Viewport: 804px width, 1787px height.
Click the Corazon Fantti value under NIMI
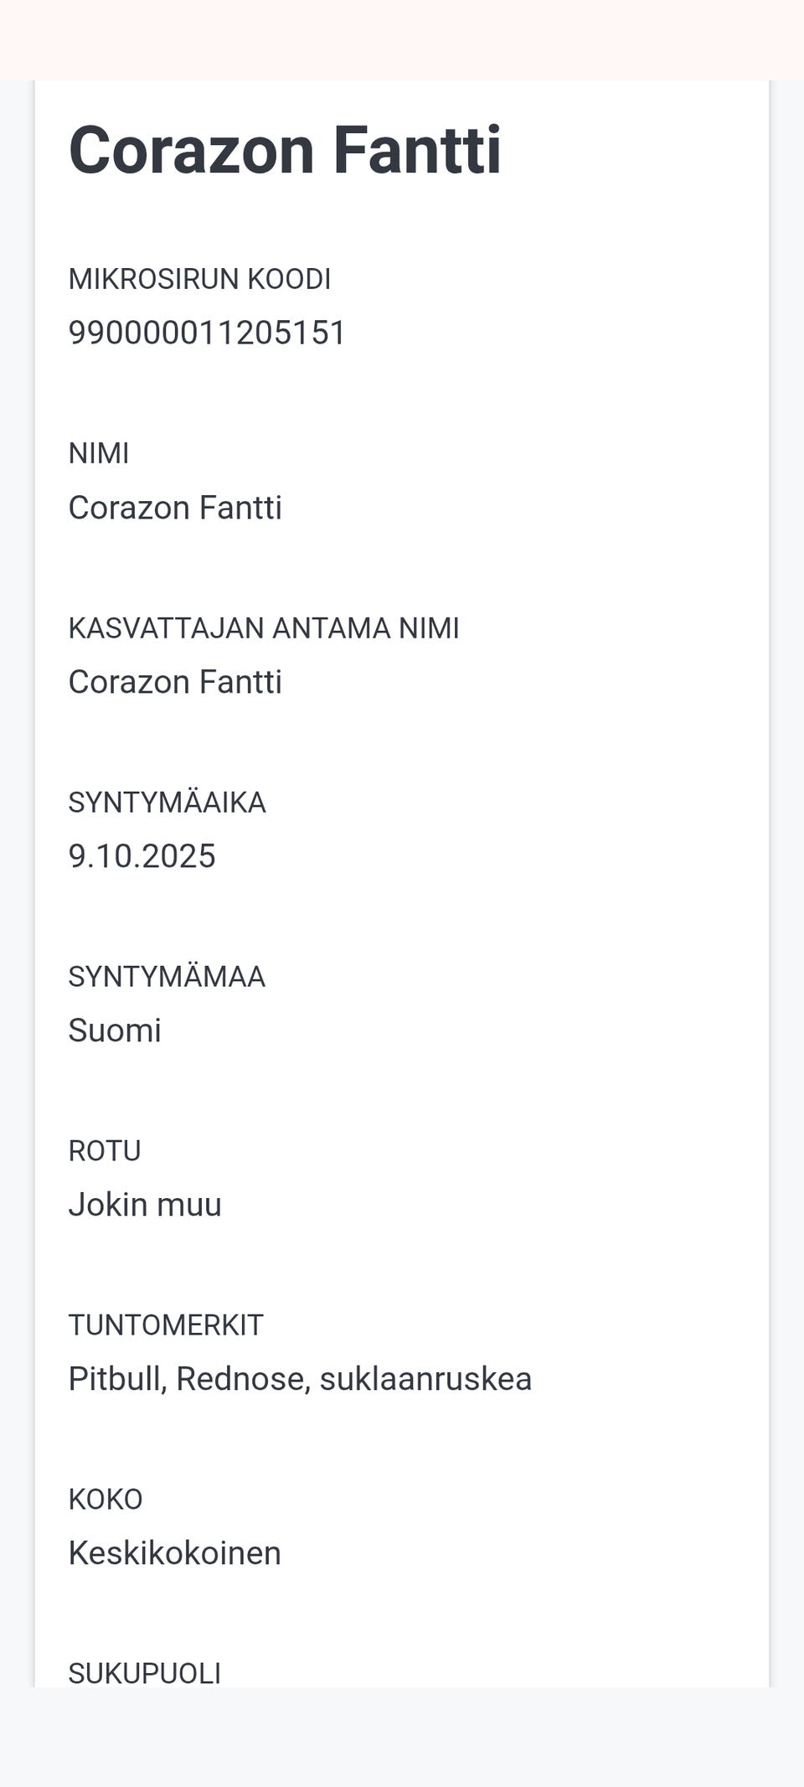(x=175, y=508)
